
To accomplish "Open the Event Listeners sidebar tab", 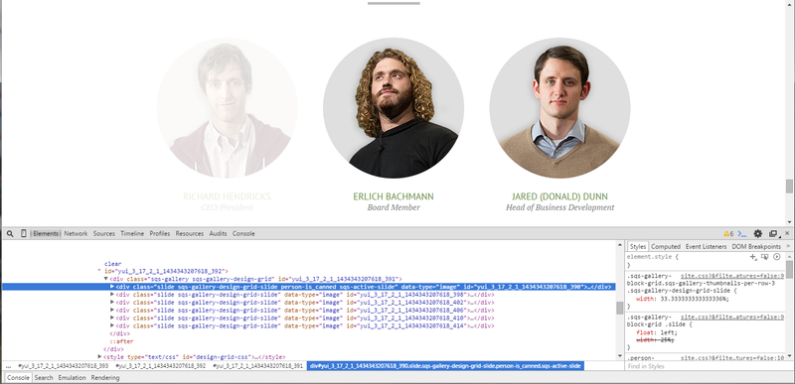I will (x=706, y=246).
